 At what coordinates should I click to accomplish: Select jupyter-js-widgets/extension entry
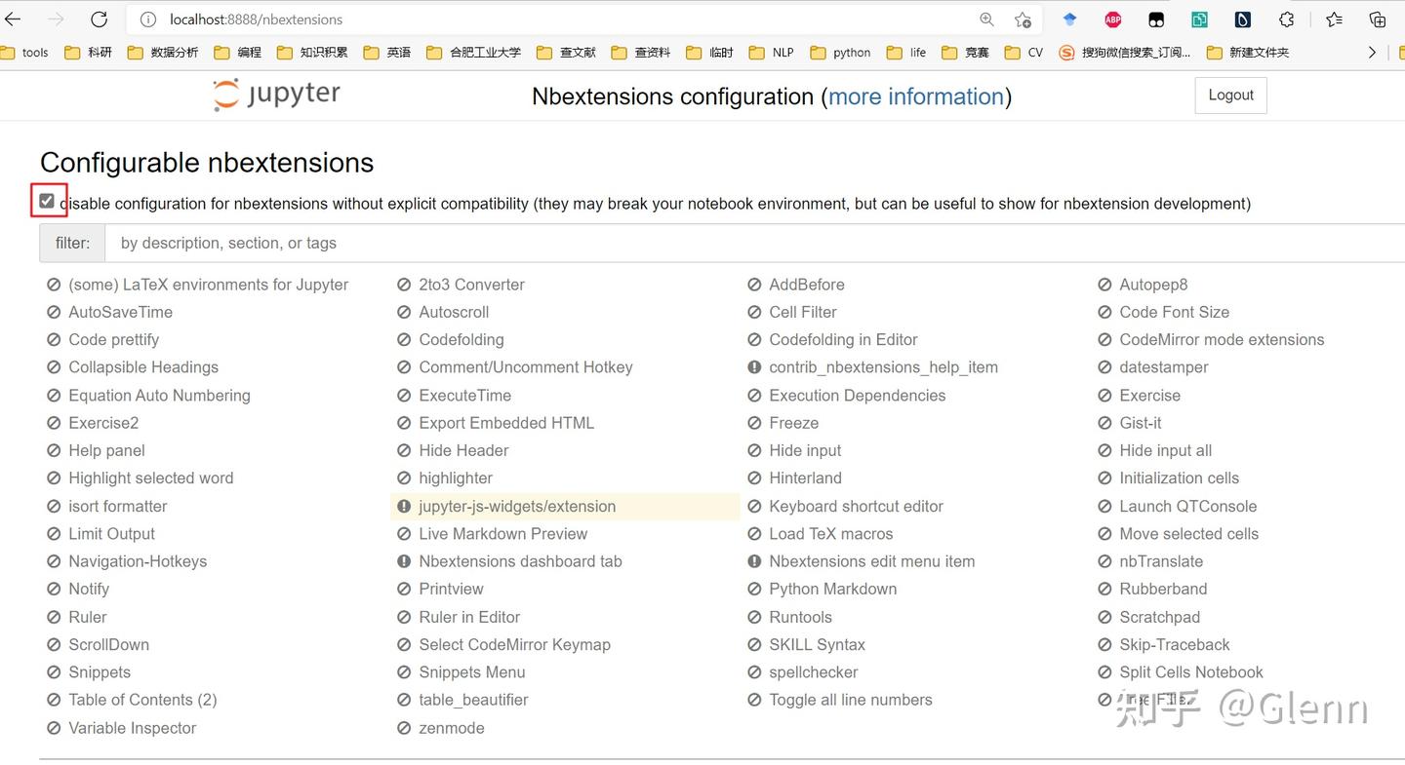(516, 506)
